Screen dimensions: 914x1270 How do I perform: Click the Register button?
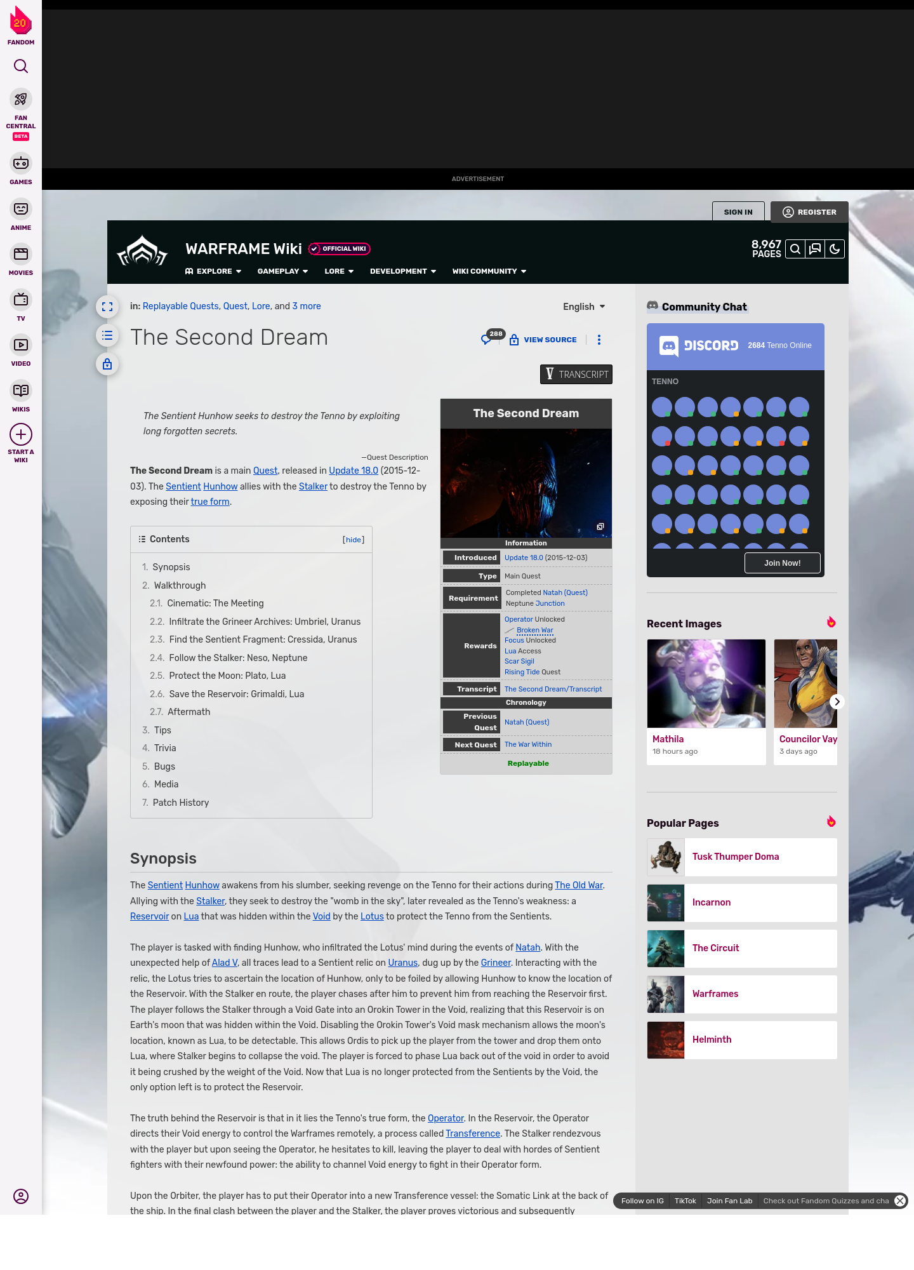point(809,212)
